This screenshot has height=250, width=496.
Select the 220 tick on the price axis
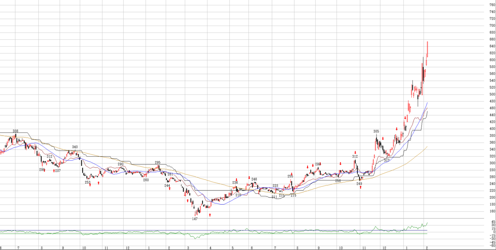tap(492, 191)
